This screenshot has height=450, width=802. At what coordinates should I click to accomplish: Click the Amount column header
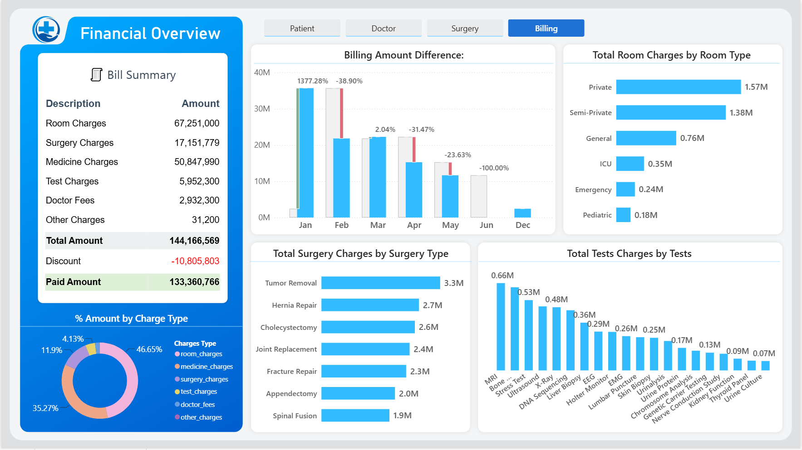(x=201, y=103)
